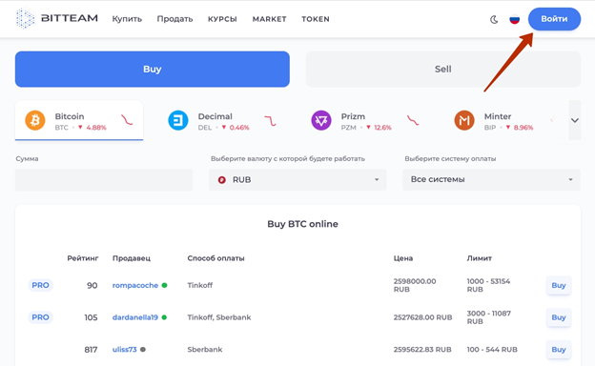Click the BITTEAM logo
Image resolution: width=595 pixels, height=366 pixels.
coord(56,18)
